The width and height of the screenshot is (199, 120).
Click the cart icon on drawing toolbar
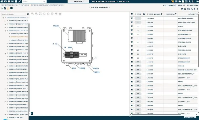pos(60,14)
